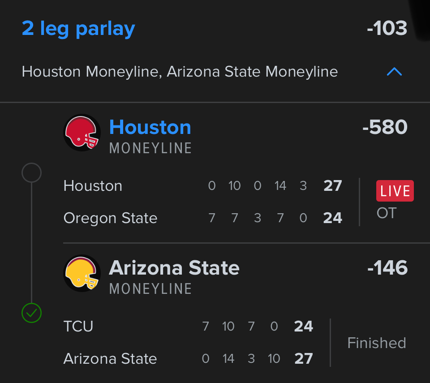Click the Oregon State score row label

click(110, 218)
